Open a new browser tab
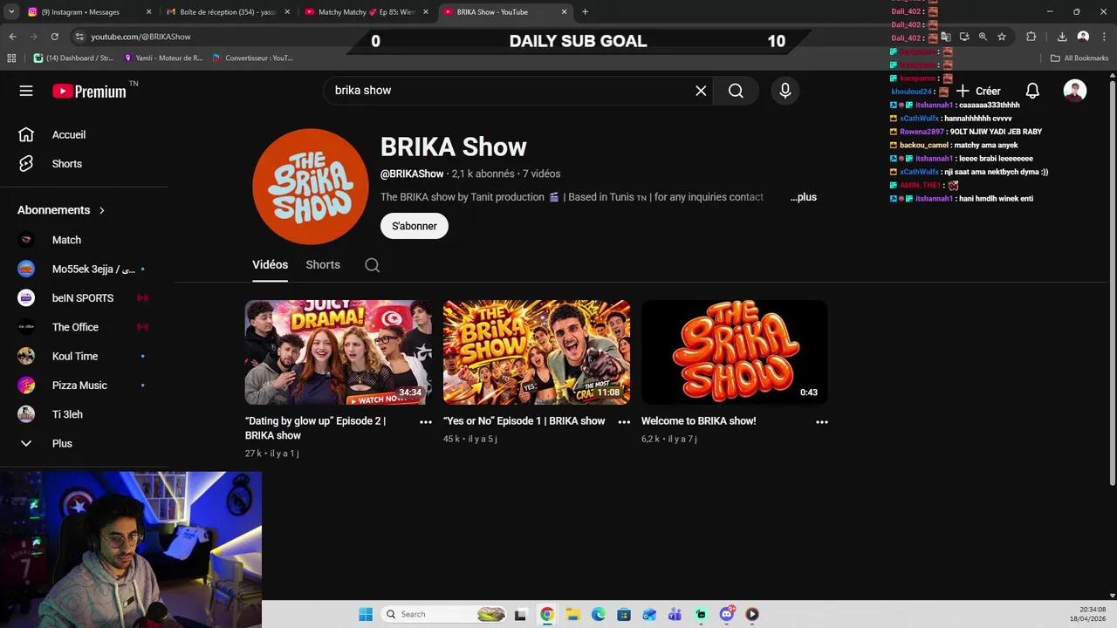The height and width of the screenshot is (628, 1117). tap(585, 12)
